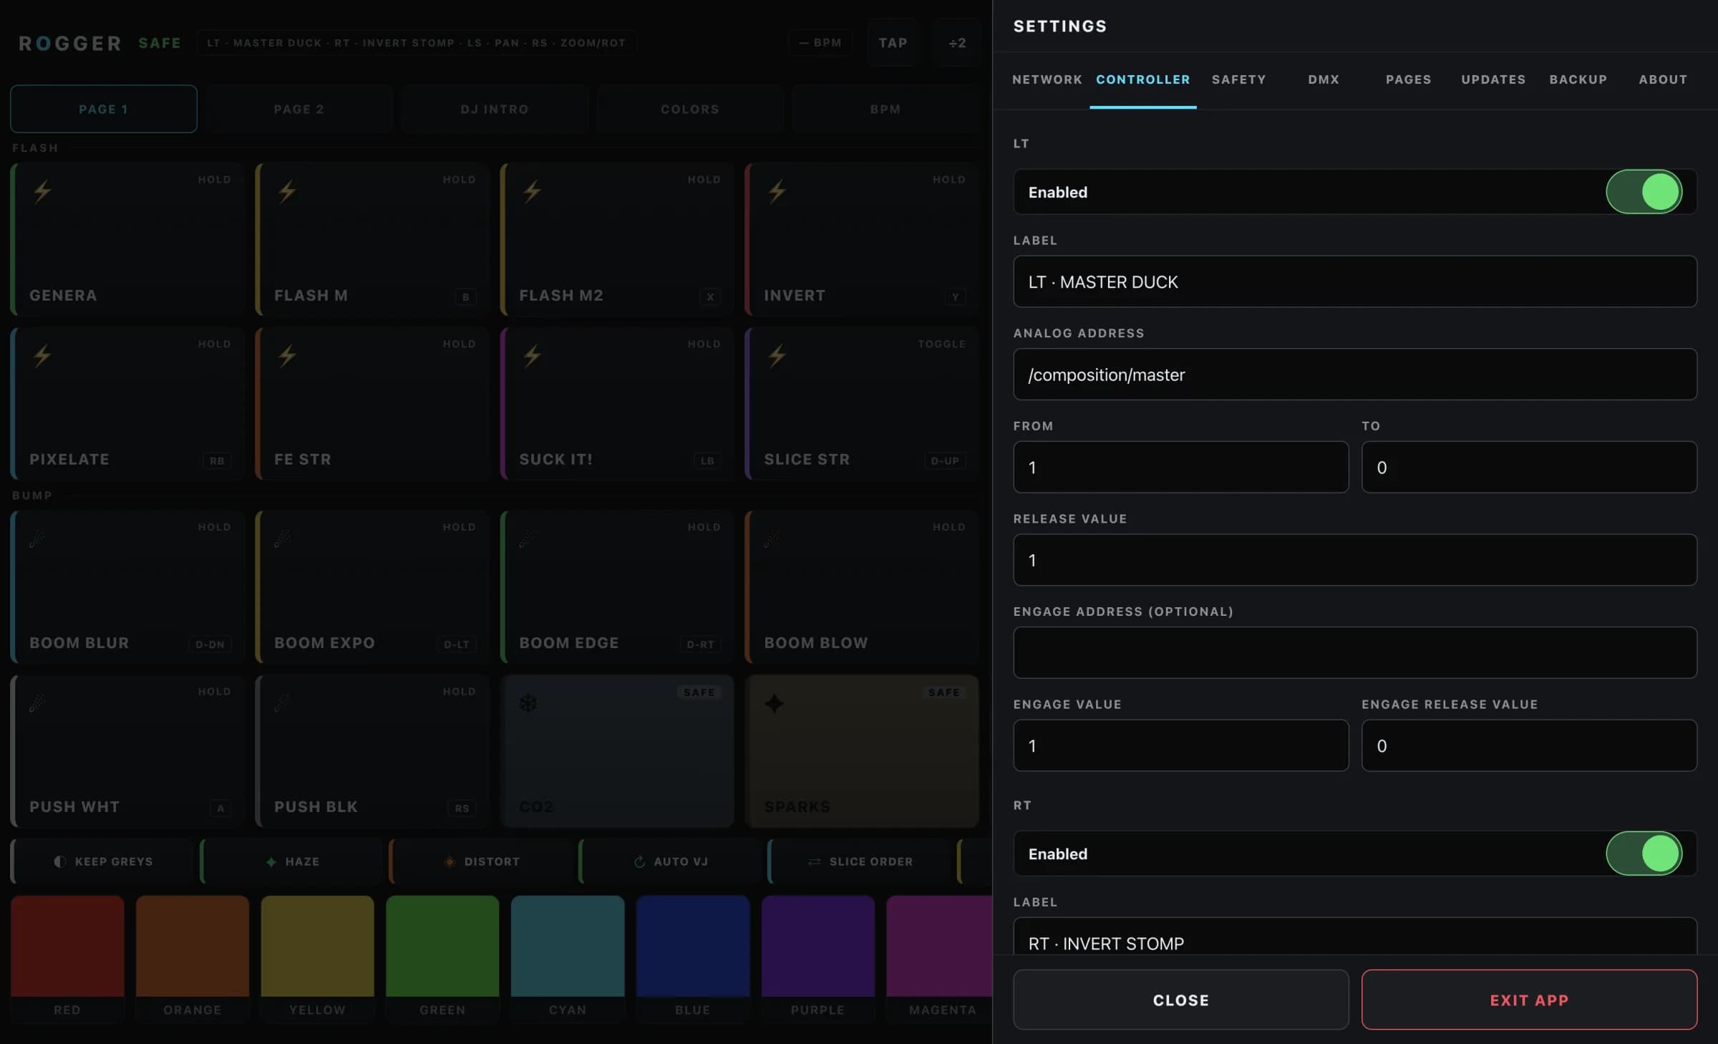1718x1044 pixels.
Task: Click the half-circle icon beside KEEP GREYS
Action: (60, 861)
